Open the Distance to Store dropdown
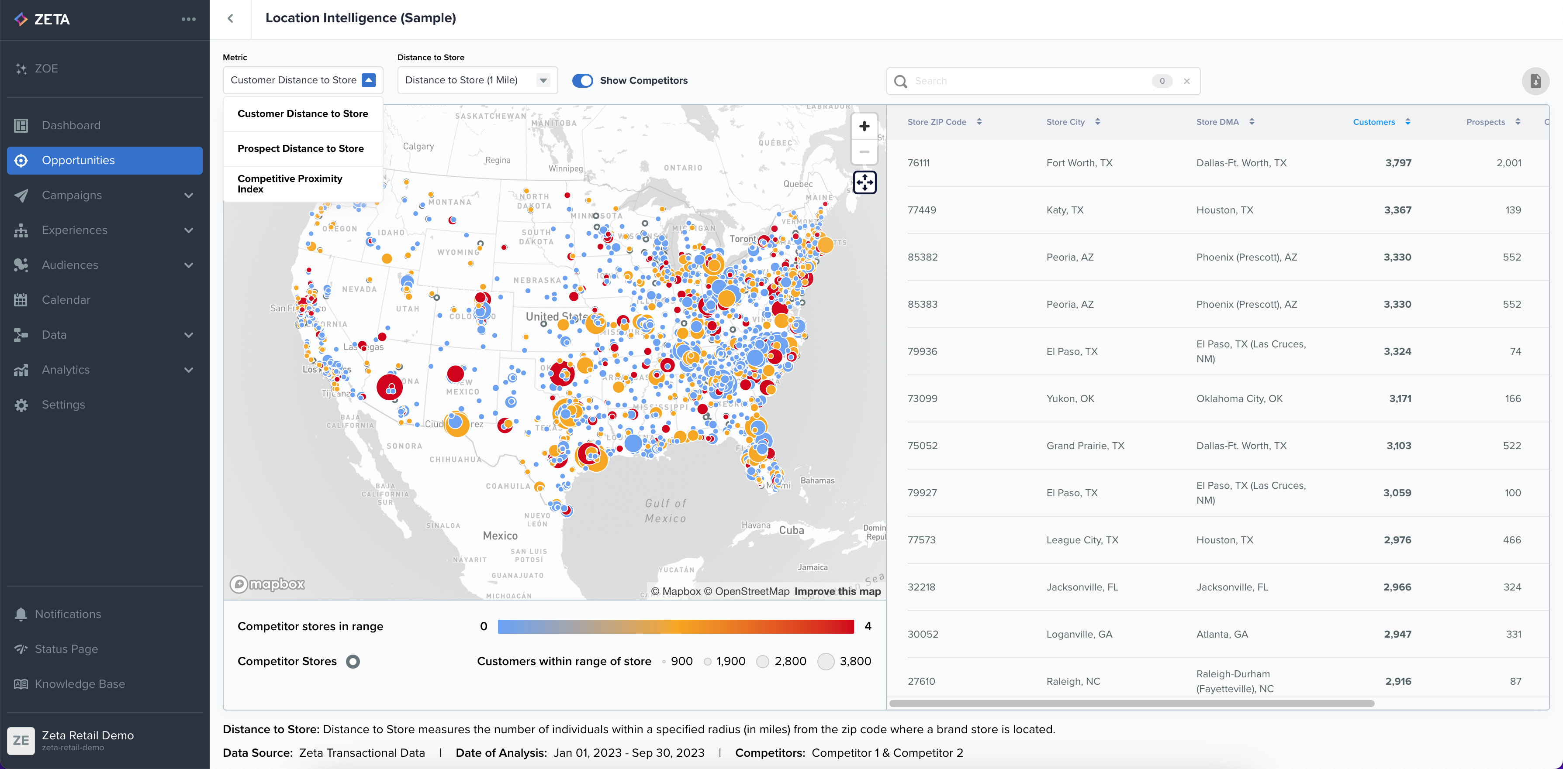Image resolution: width=1563 pixels, height=769 pixels. click(x=477, y=80)
